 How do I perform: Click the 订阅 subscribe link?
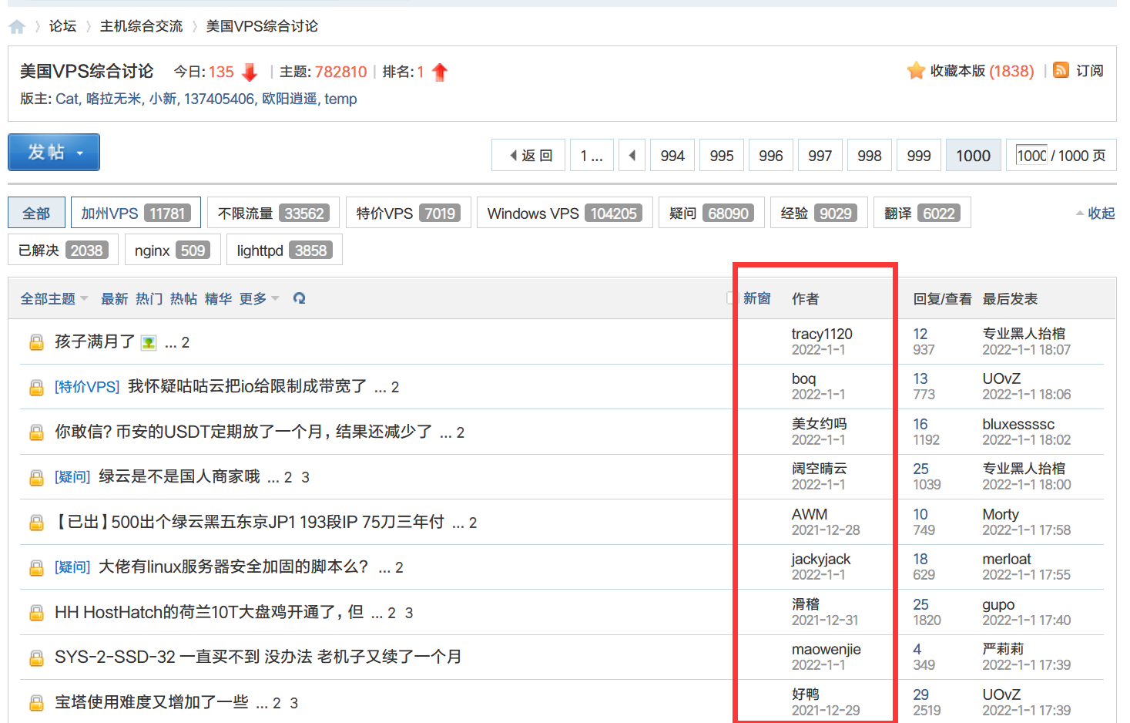pos(1089,71)
